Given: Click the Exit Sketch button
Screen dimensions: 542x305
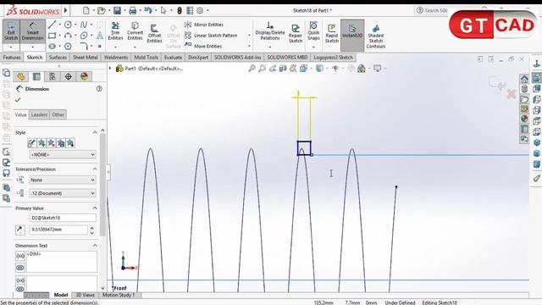Looking at the screenshot, I should 11,31.
